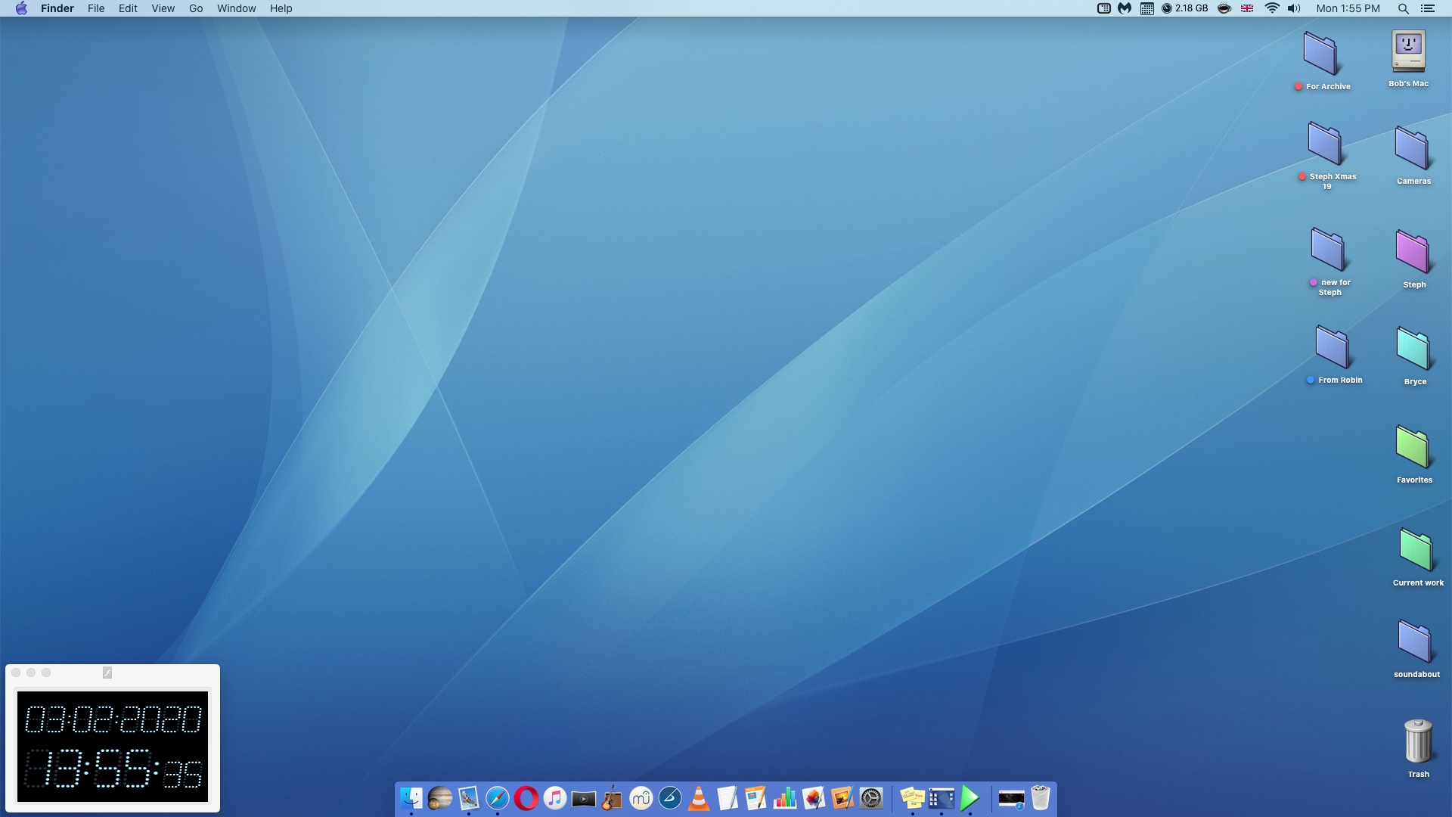The width and height of the screenshot is (1452, 817).
Task: Open the video player screen icon in Dock
Action: tap(583, 799)
